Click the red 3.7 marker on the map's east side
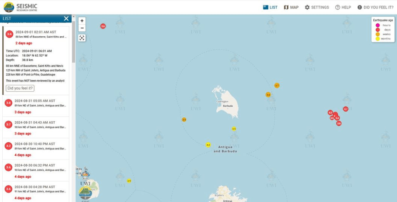This screenshot has height=202, width=397. 346,109
